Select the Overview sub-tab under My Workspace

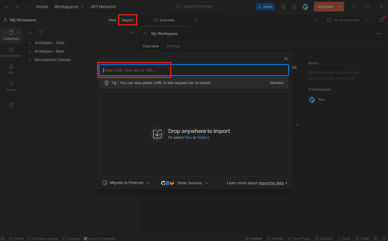tap(151, 46)
